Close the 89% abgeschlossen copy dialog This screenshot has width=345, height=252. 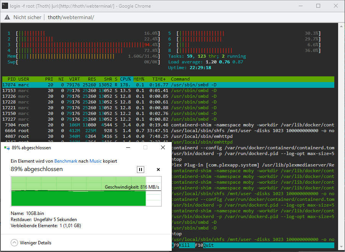163,147
